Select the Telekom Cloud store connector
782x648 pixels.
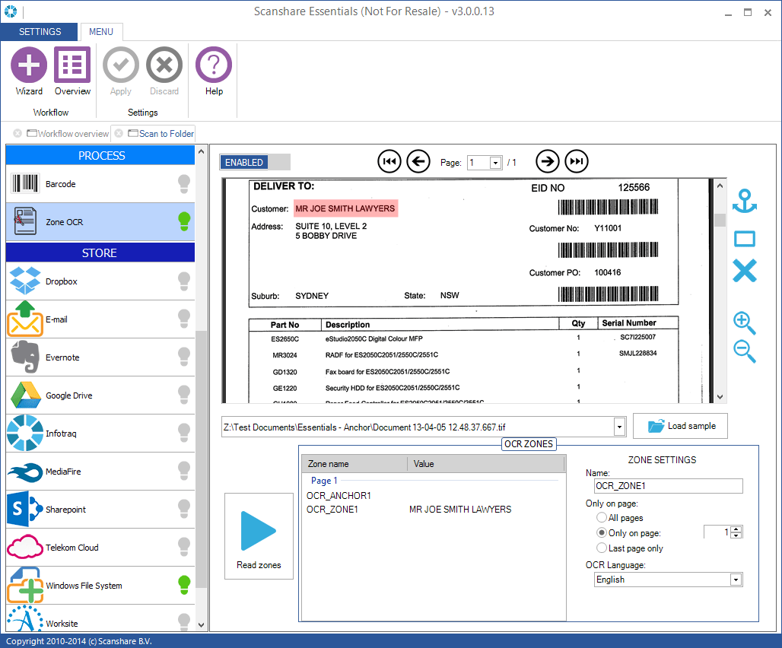[x=100, y=548]
